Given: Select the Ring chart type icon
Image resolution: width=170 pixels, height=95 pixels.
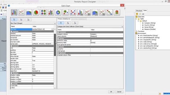Looking at the screenshot, I should point(58,12).
